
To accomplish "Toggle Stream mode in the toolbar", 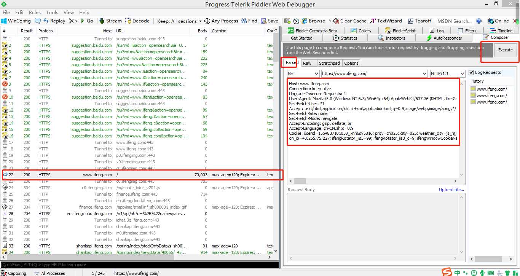I will (110, 21).
